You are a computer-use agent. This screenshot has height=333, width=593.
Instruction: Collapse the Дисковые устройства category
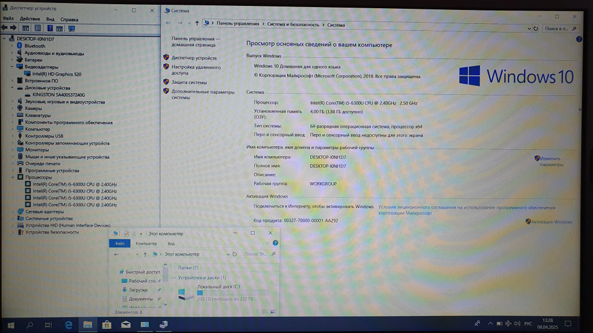point(12,88)
